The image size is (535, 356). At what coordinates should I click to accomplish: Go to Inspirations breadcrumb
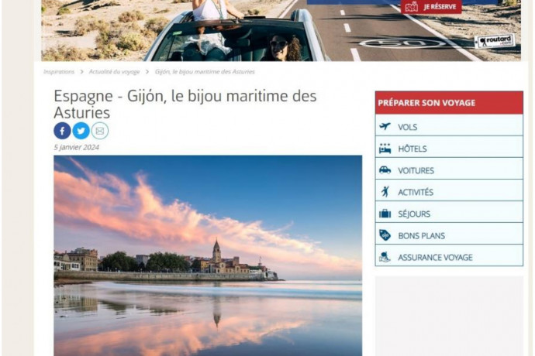(x=59, y=71)
